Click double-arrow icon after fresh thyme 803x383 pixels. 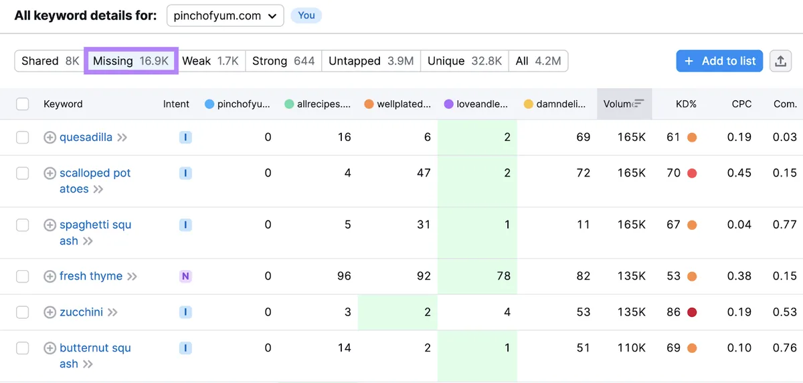coord(132,277)
